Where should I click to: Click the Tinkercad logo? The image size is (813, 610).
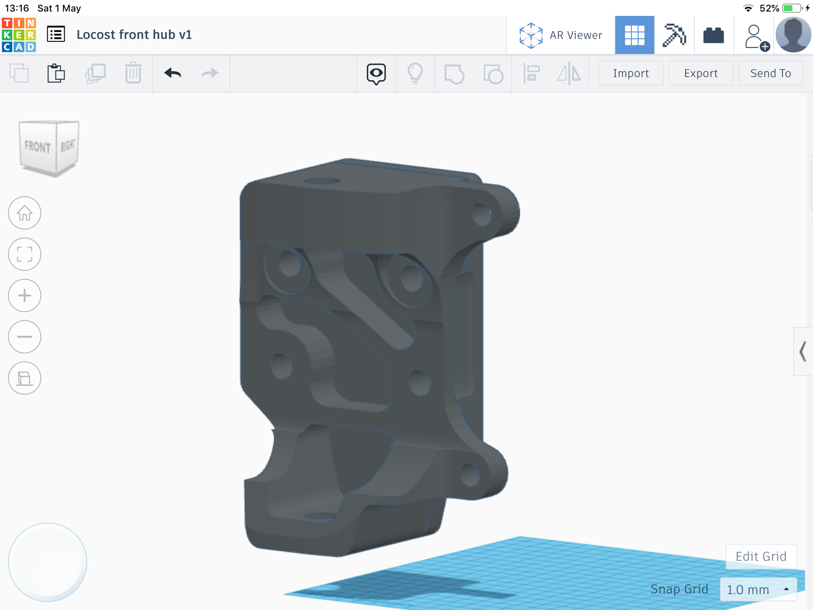tap(19, 35)
